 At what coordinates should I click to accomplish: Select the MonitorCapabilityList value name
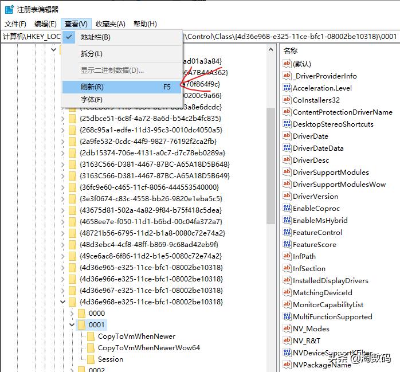pyautogui.click(x=328, y=304)
